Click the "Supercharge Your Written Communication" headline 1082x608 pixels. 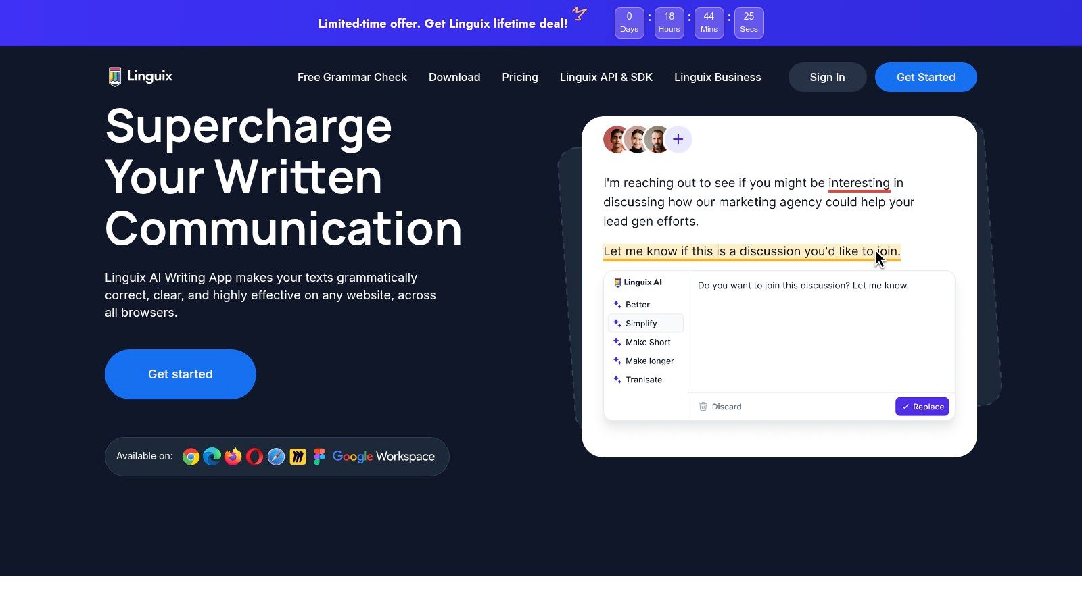click(283, 177)
